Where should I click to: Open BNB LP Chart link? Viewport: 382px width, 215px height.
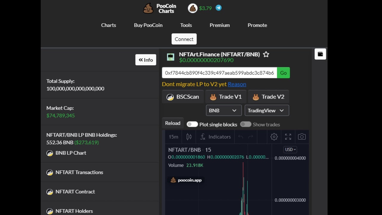click(66, 153)
